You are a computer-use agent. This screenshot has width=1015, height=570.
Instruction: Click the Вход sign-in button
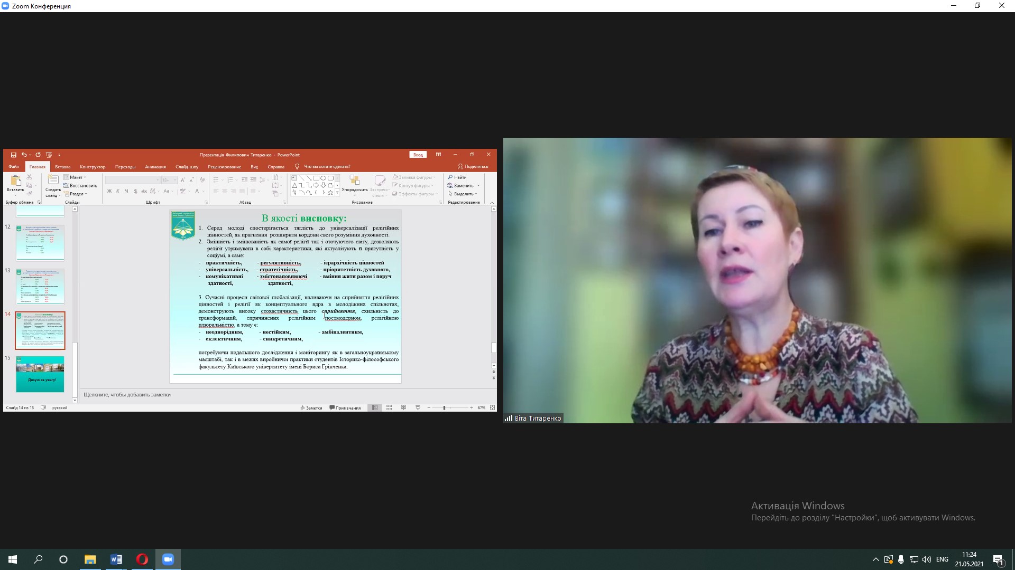(x=418, y=155)
